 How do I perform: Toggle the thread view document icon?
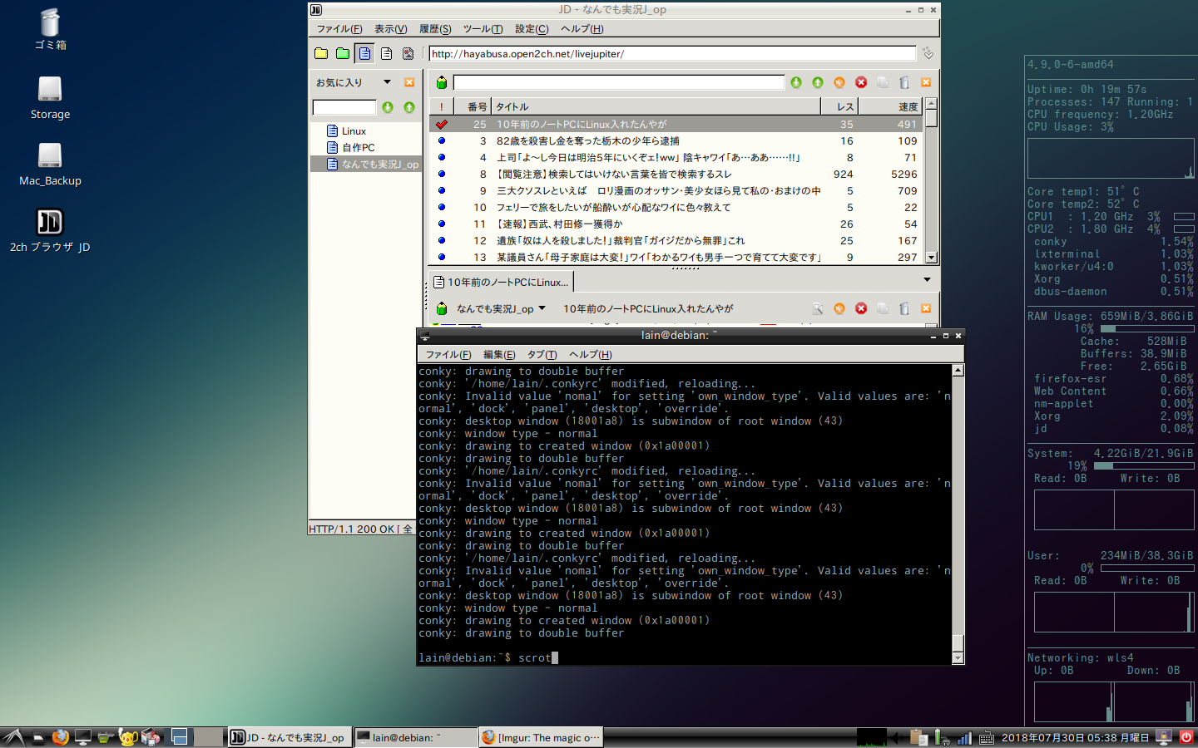pyautogui.click(x=386, y=54)
